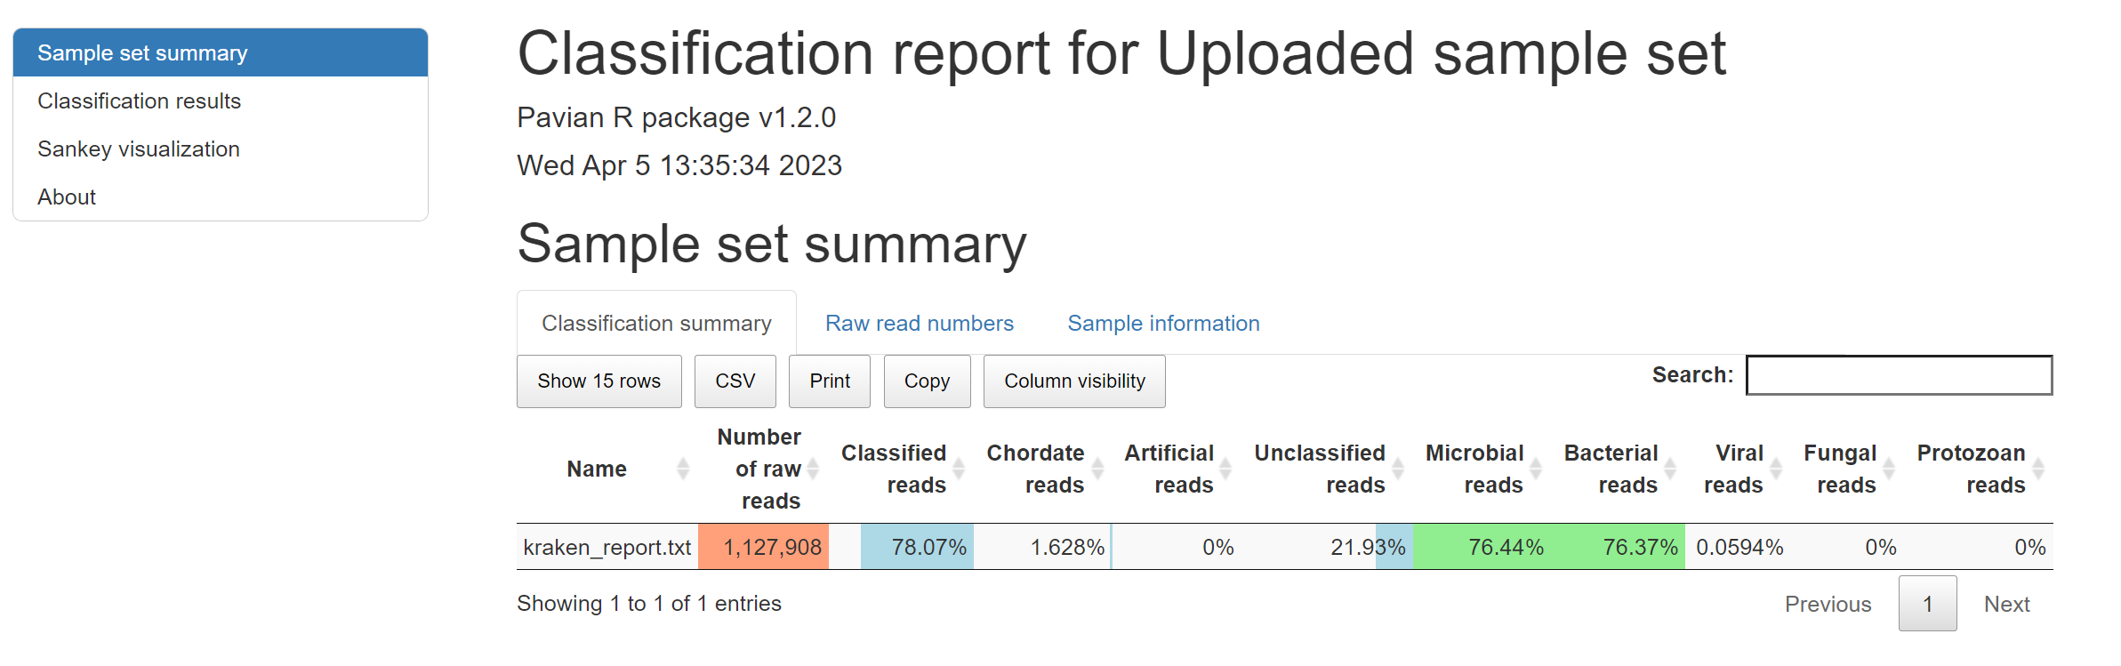Open Column visibility dropdown

[x=1073, y=381]
